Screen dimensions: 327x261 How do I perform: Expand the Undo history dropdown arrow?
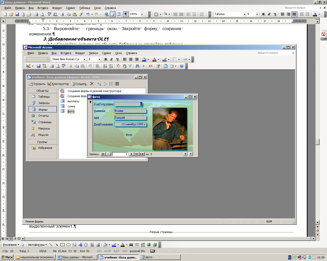click(92, 14)
